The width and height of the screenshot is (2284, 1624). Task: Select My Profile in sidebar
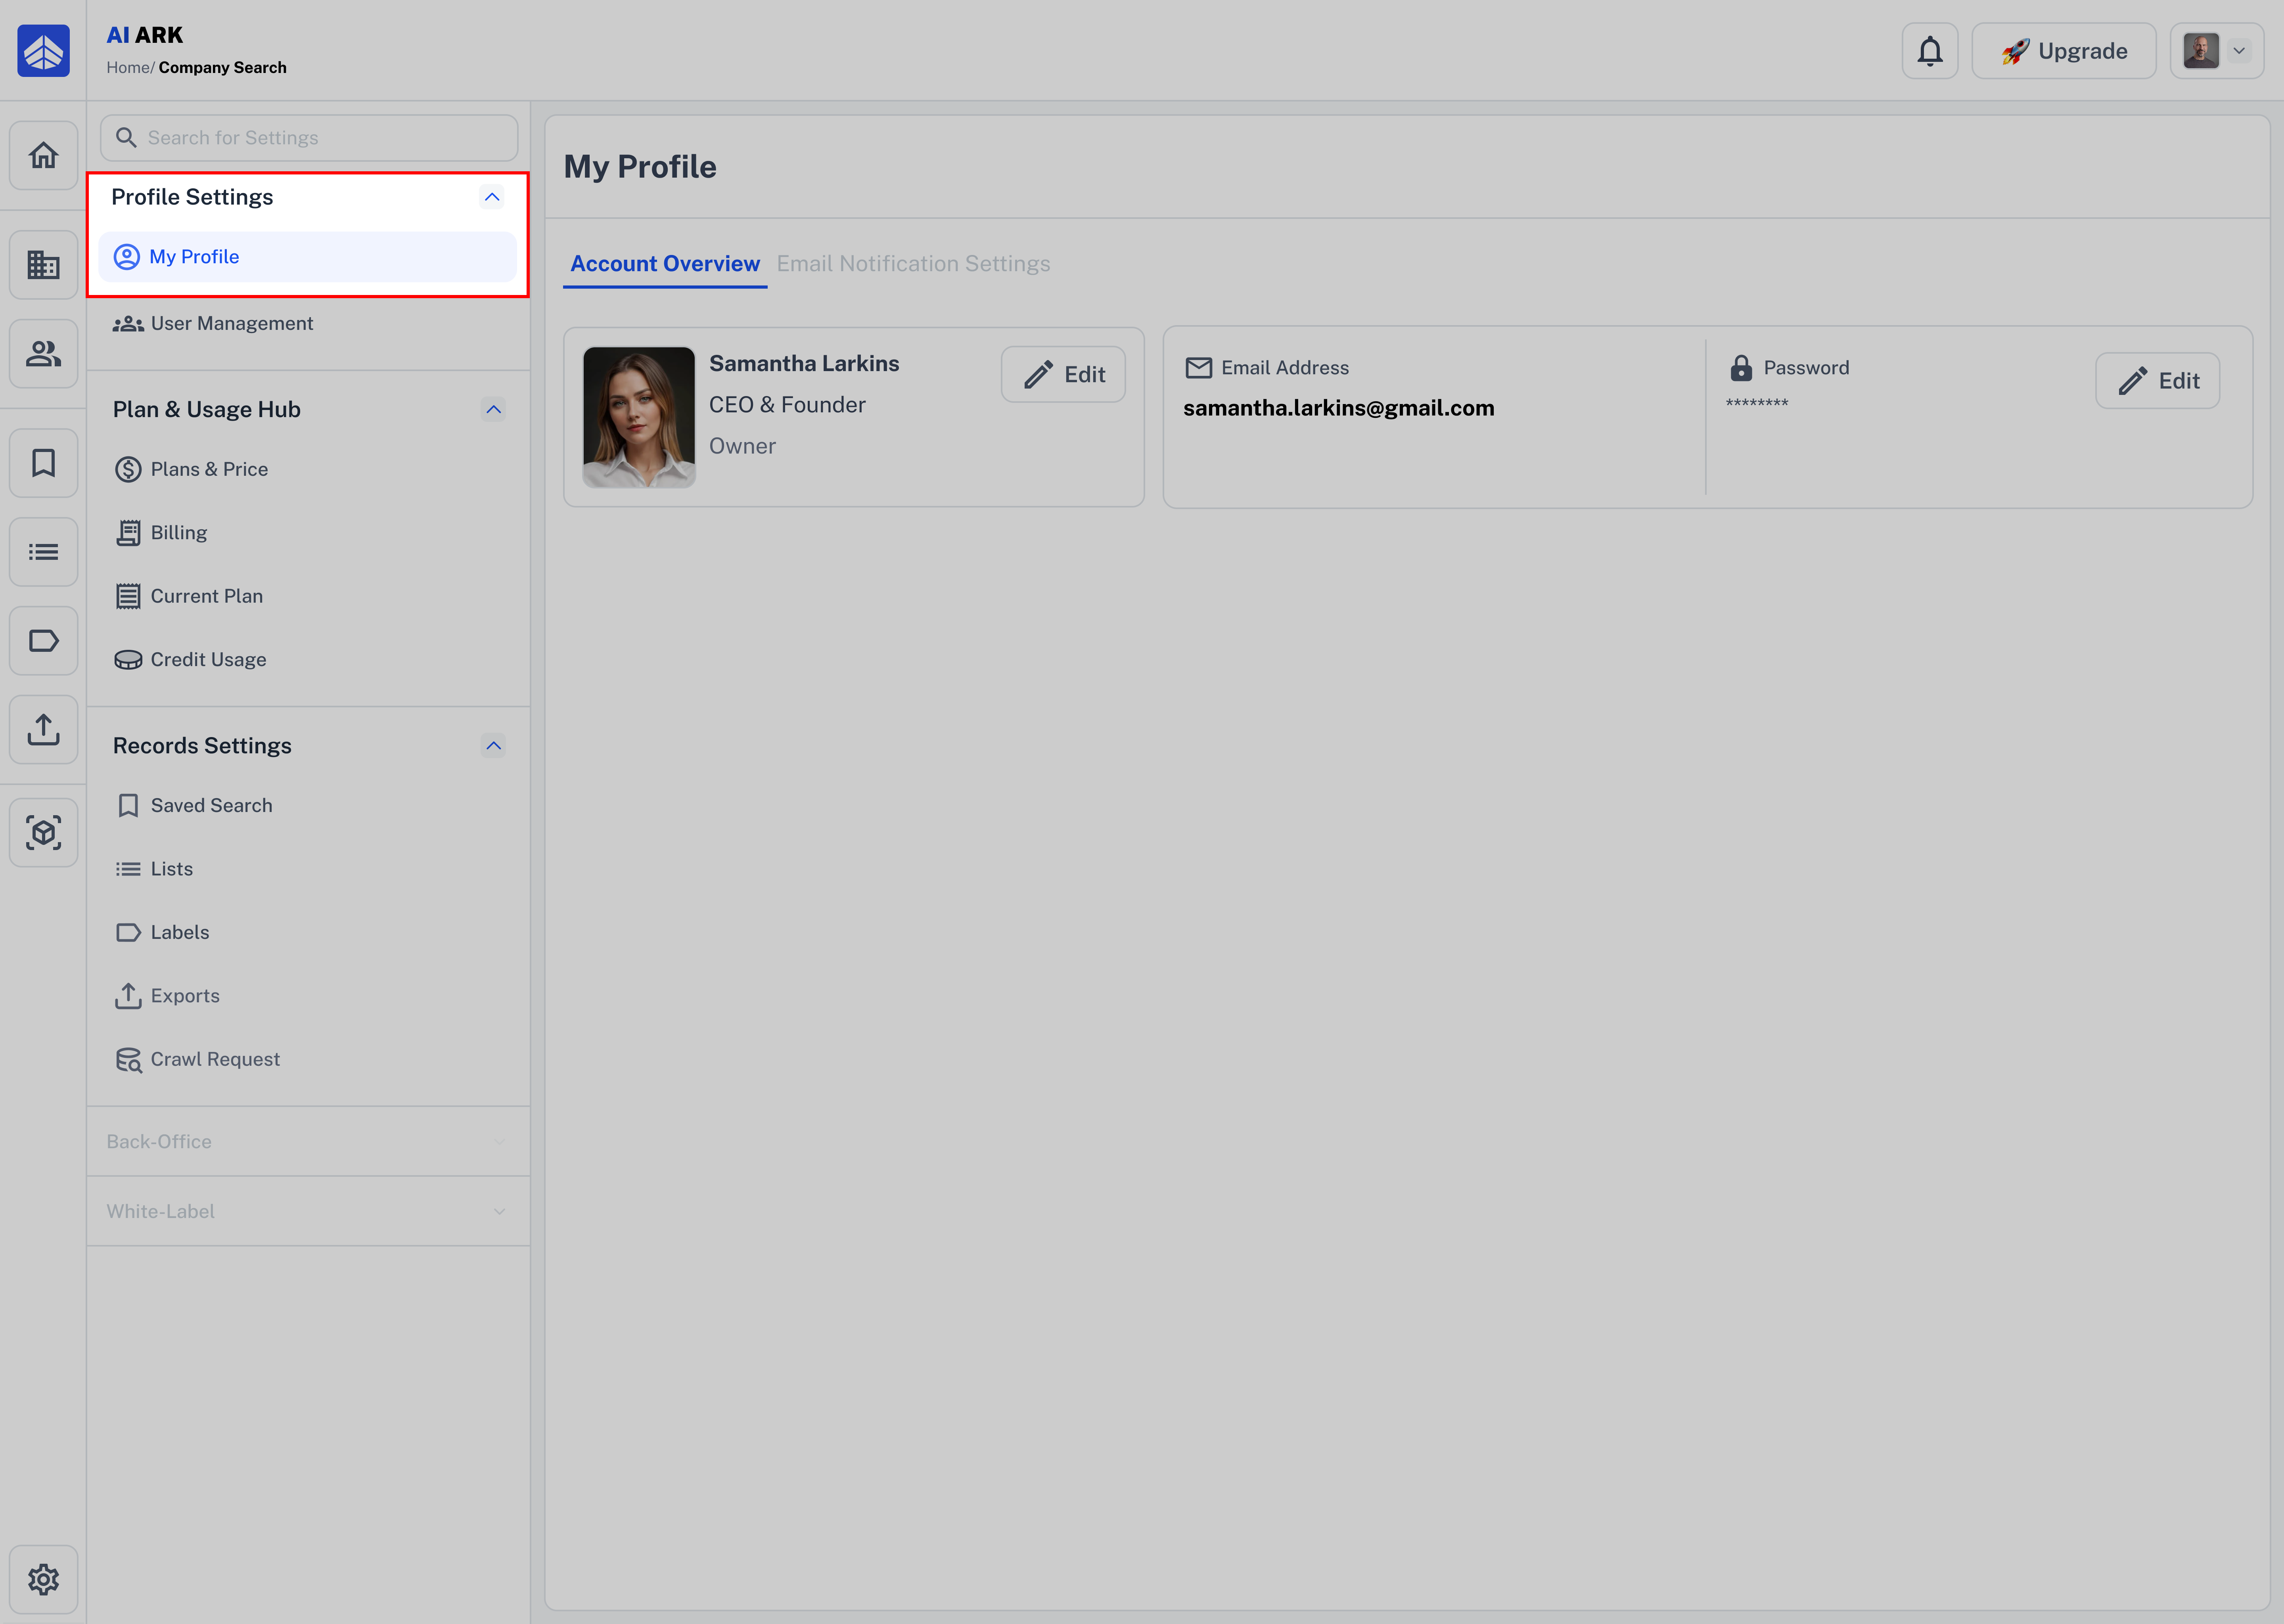308,257
